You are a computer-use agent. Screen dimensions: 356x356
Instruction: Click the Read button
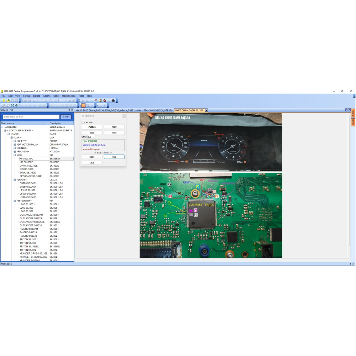tap(92, 133)
